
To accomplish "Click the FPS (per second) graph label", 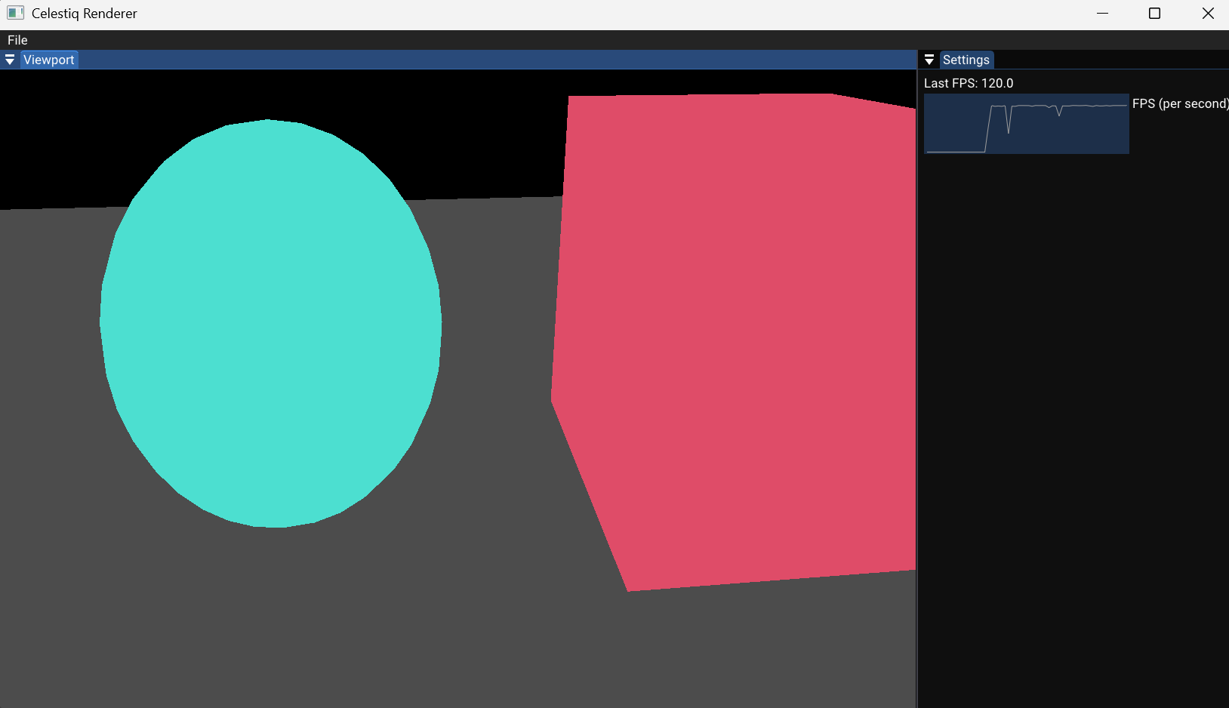I will 1179,103.
